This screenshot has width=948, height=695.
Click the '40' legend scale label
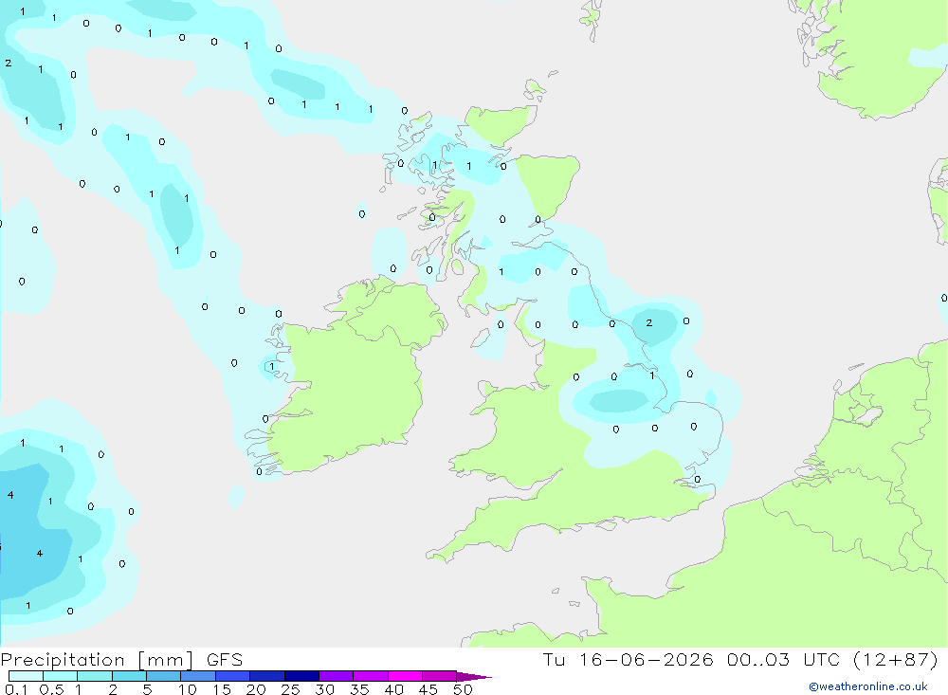coord(394,689)
